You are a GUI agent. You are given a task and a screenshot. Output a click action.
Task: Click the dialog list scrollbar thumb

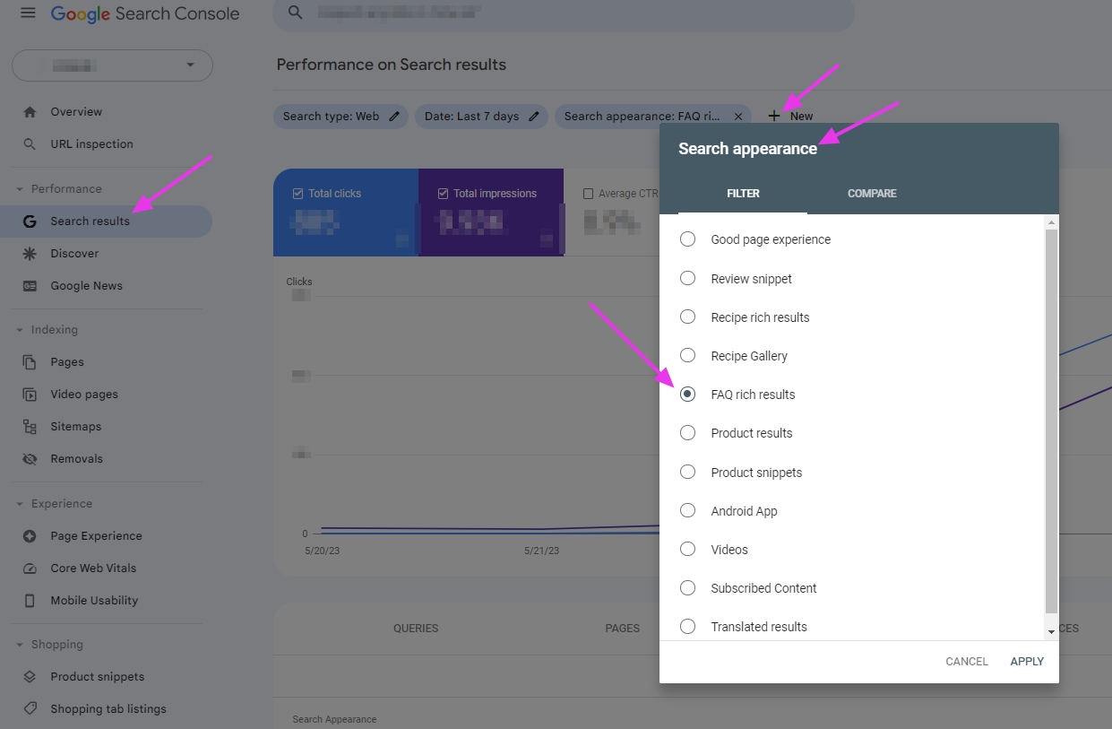(1052, 420)
